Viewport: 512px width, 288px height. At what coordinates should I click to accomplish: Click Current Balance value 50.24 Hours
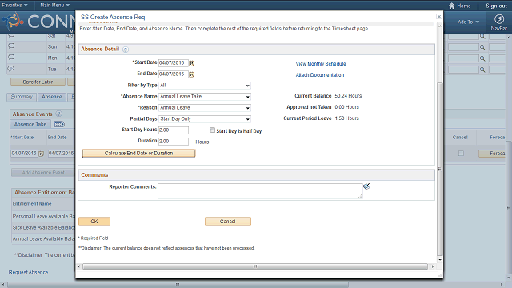(348, 96)
